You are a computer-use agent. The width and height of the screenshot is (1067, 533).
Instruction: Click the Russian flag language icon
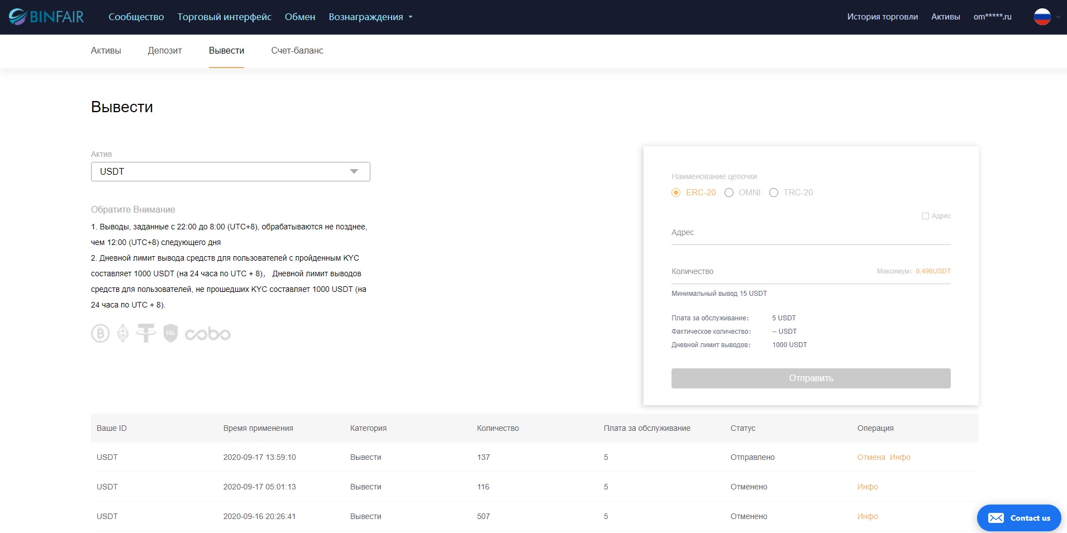pos(1042,17)
